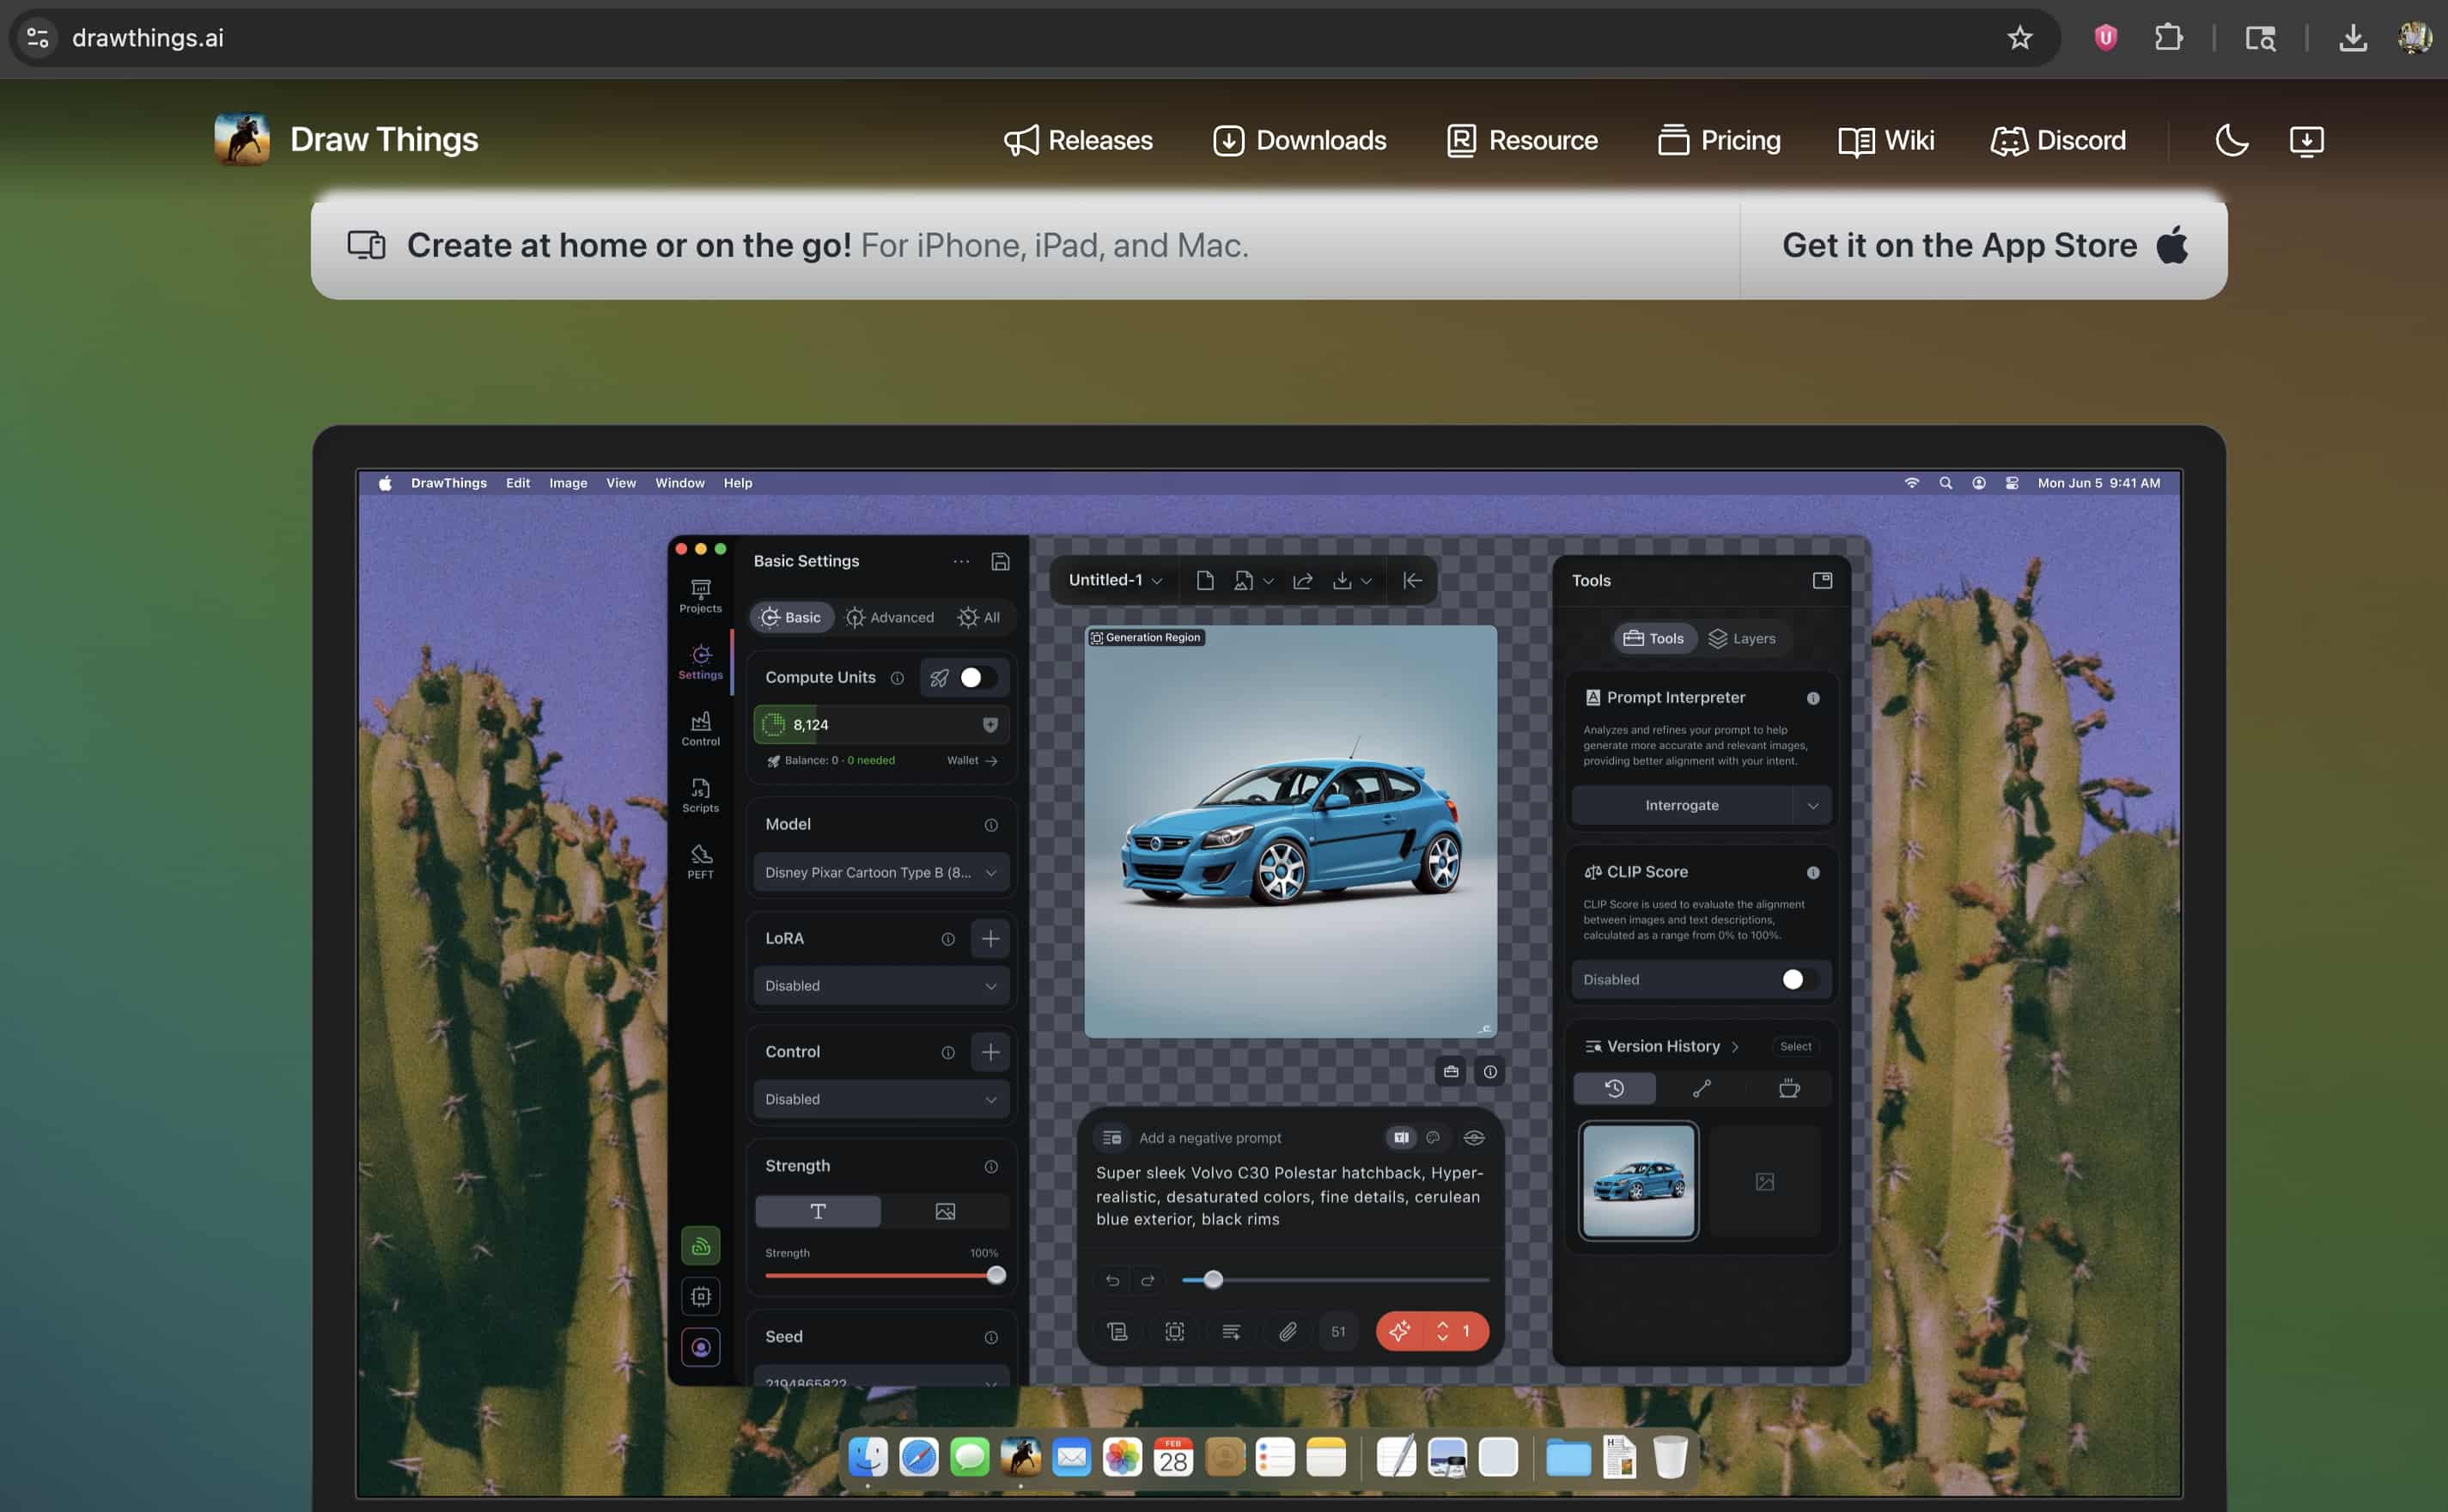Image resolution: width=2448 pixels, height=1512 pixels.
Task: Click the Interrogate button
Action: click(x=1681, y=806)
